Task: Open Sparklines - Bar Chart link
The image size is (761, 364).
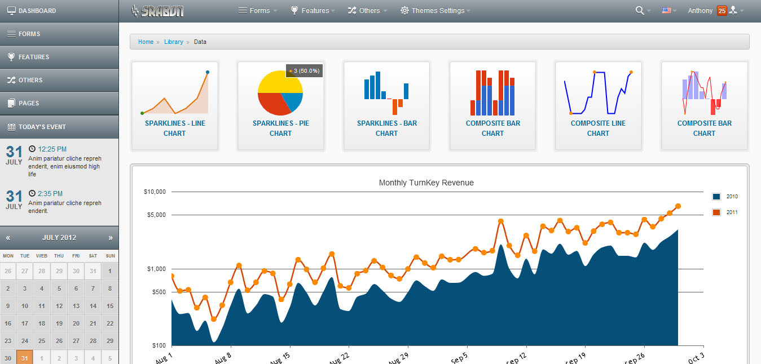Action: pos(386,128)
